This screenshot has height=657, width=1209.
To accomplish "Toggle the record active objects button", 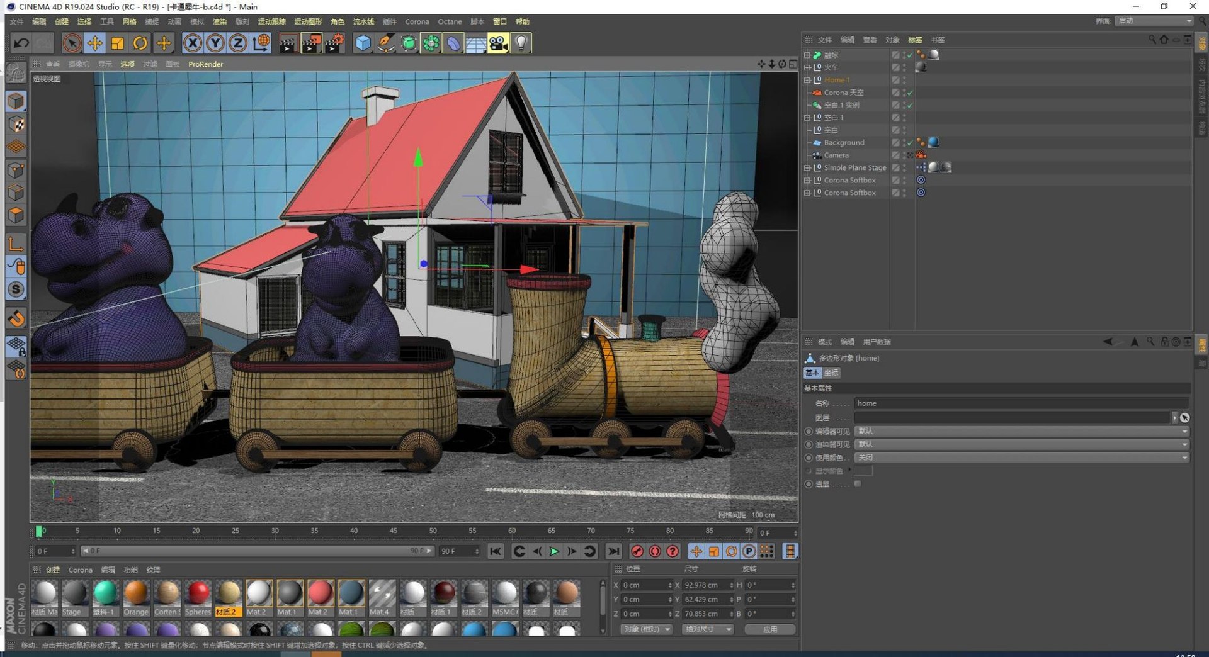I will (637, 551).
